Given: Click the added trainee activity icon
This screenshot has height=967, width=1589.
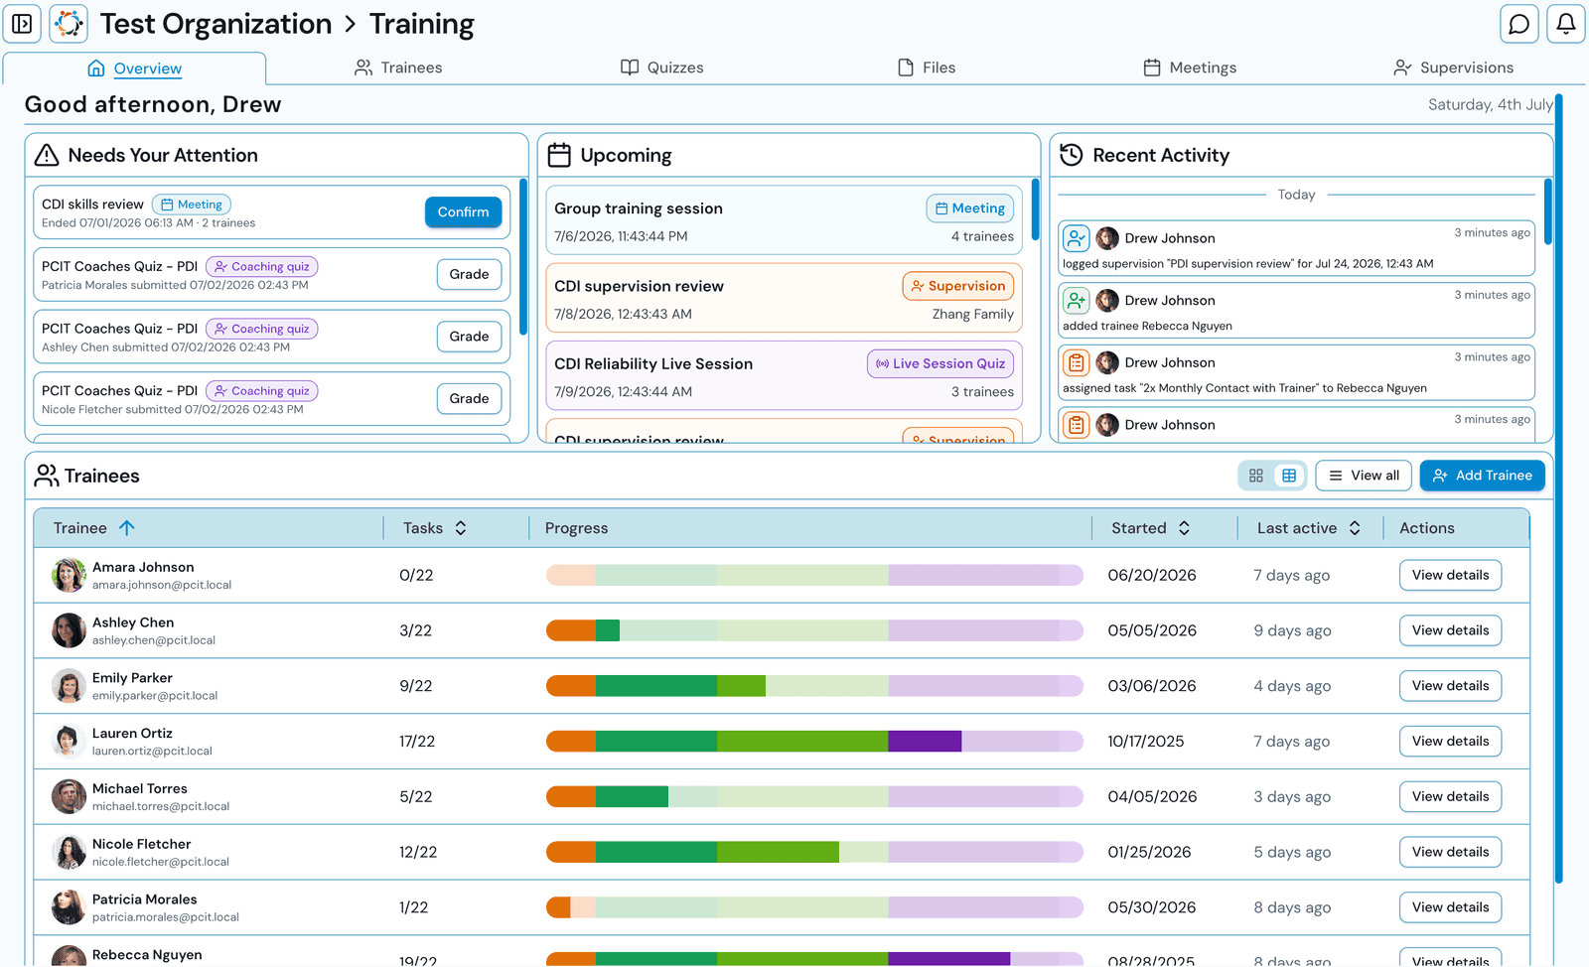Looking at the screenshot, I should tap(1077, 300).
